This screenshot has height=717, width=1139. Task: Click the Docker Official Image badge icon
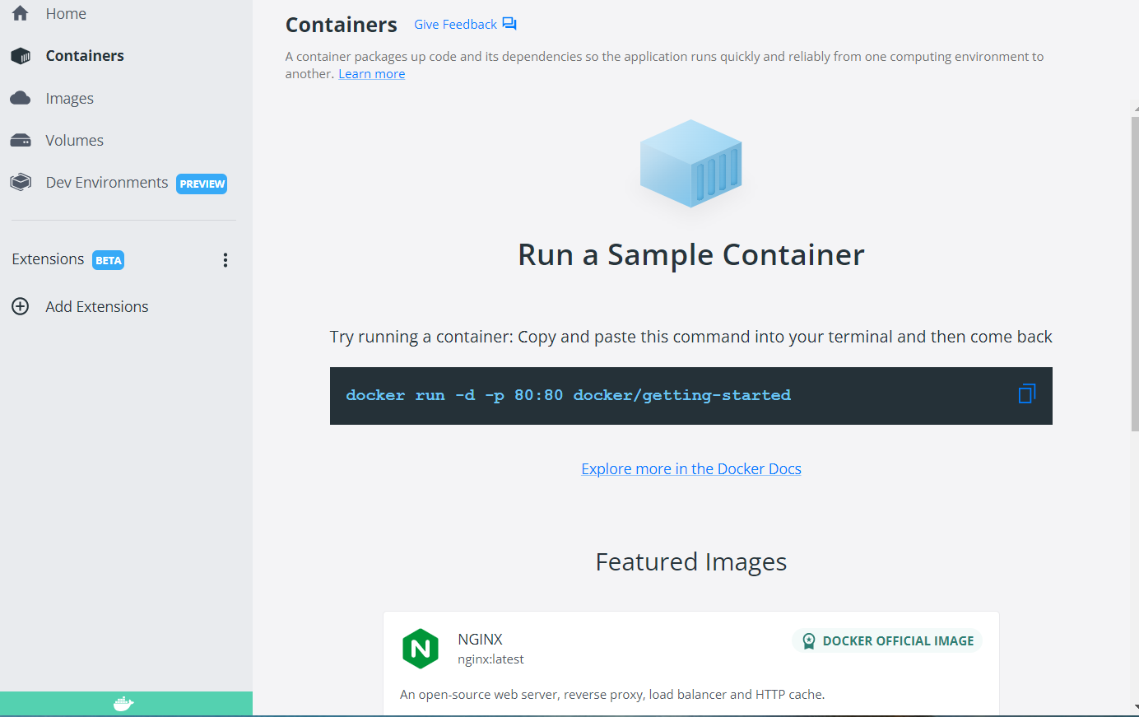(809, 641)
